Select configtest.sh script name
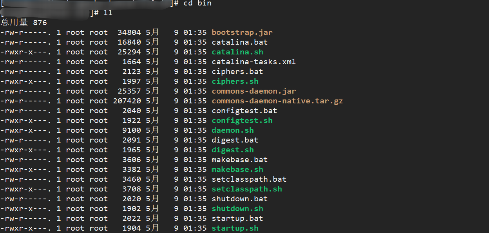The width and height of the screenshot is (489, 233). click(x=242, y=121)
